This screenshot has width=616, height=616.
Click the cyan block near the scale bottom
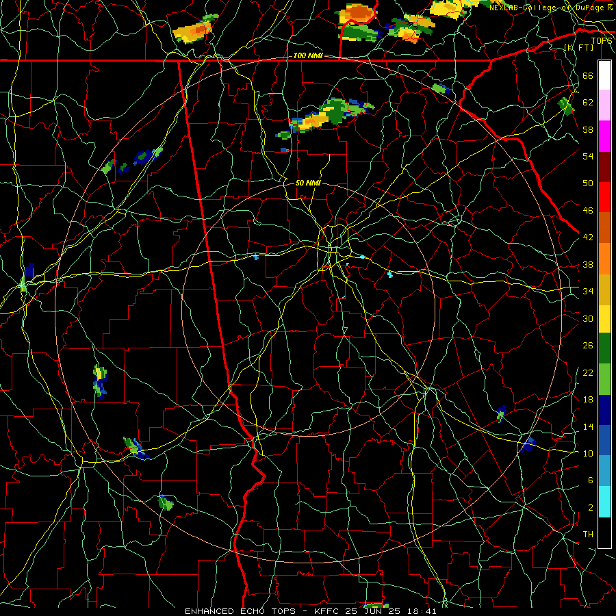[604, 502]
